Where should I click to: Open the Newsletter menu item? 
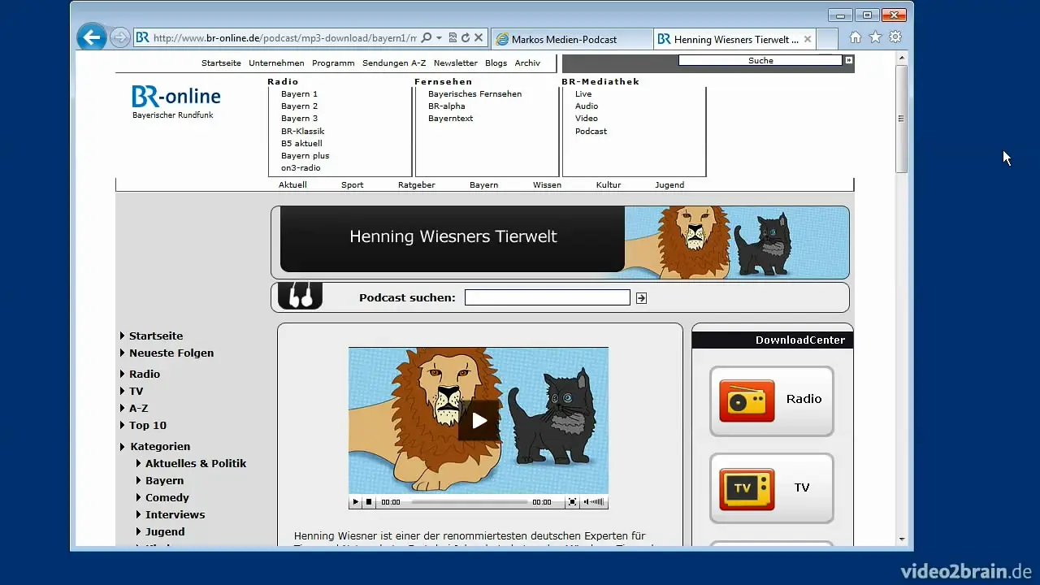tap(456, 63)
